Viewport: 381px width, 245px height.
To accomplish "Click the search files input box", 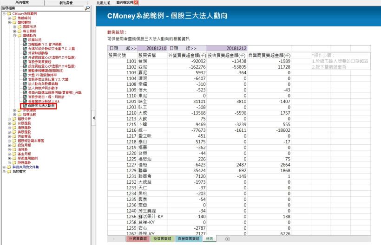I will pos(43,8).
